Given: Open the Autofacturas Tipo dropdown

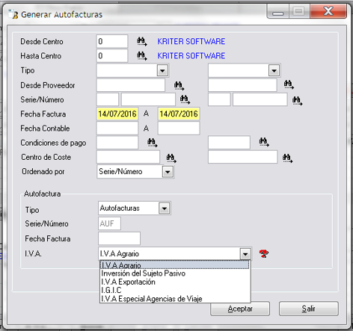Looking at the screenshot, I should click(165, 208).
